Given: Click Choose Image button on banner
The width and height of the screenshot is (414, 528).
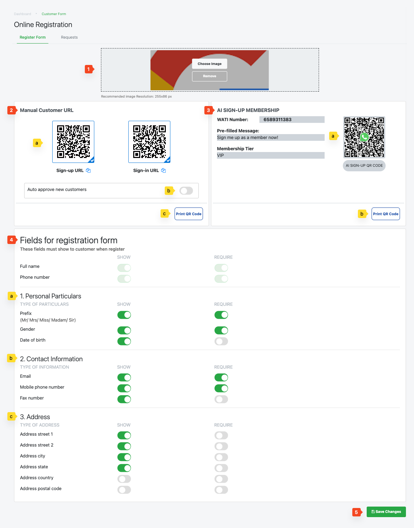Looking at the screenshot, I should coord(210,64).
